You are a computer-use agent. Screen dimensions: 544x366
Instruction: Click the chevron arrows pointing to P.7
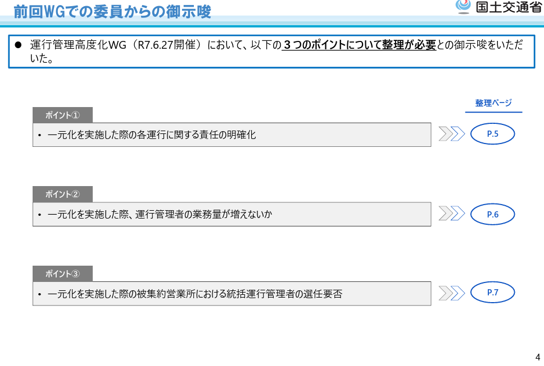pyautogui.click(x=452, y=293)
